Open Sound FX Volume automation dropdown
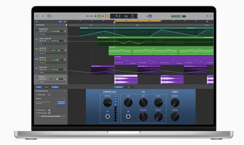The width and height of the screenshot is (244, 145). tap(53, 82)
